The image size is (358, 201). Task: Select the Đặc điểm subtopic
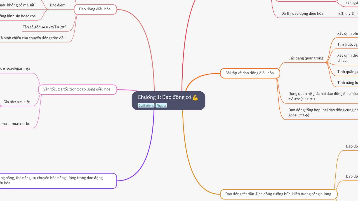(x=57, y=5)
